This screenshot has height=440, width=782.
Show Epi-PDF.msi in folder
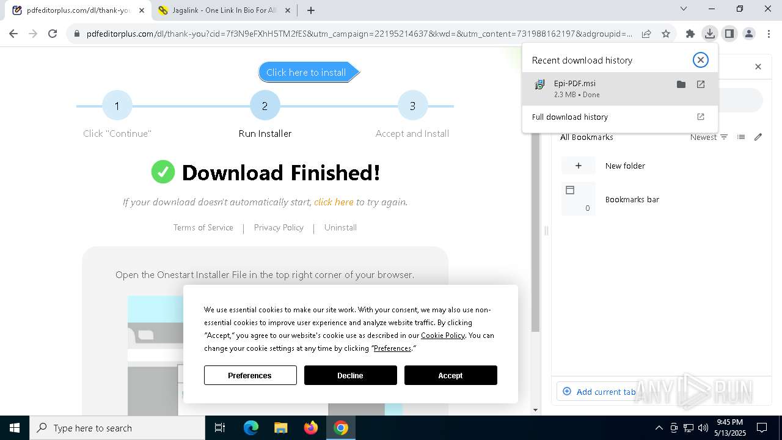coord(681,84)
